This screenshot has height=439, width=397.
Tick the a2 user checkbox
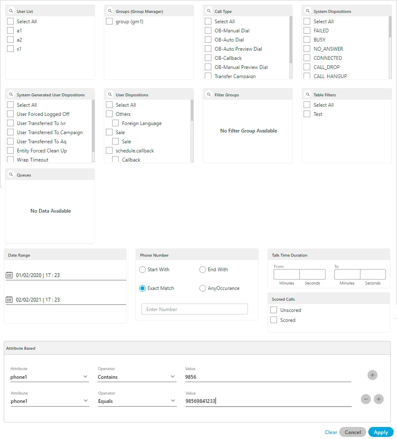pos(10,39)
